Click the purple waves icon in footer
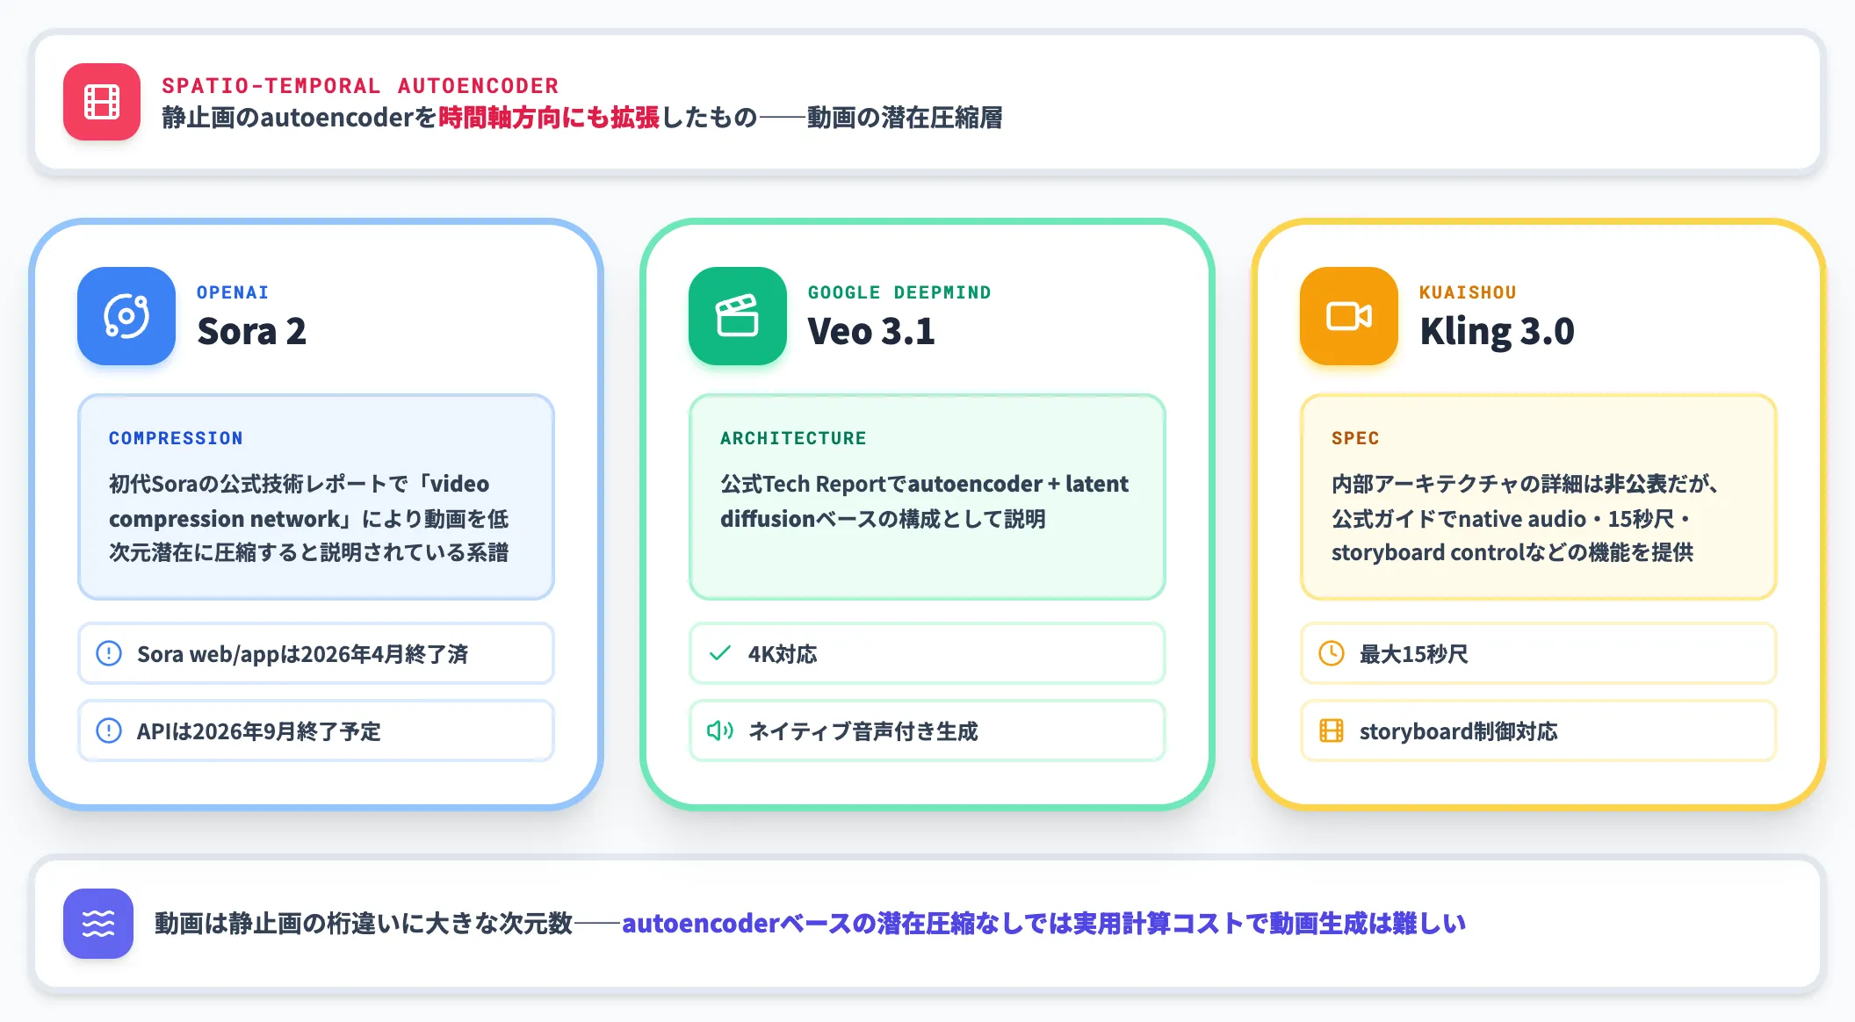The image size is (1855, 1022). coord(98,924)
